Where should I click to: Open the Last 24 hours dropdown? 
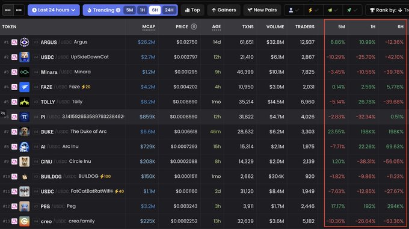[x=54, y=10]
